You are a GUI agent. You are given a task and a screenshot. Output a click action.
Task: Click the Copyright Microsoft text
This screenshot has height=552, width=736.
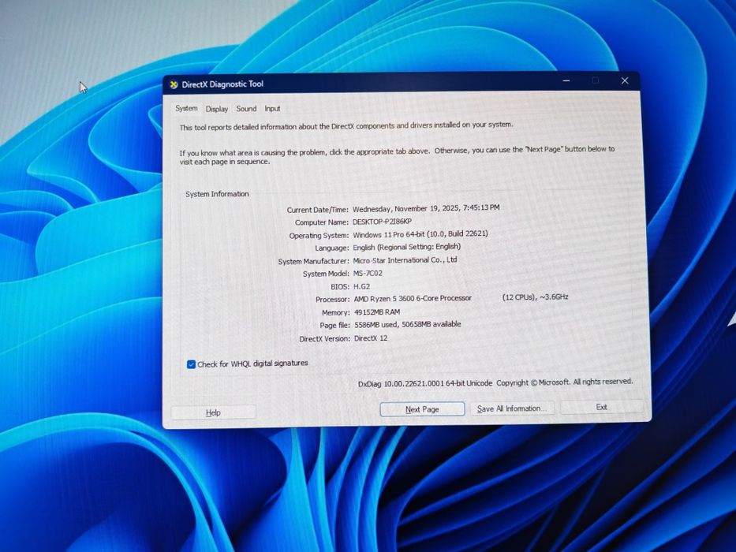pyautogui.click(x=565, y=382)
